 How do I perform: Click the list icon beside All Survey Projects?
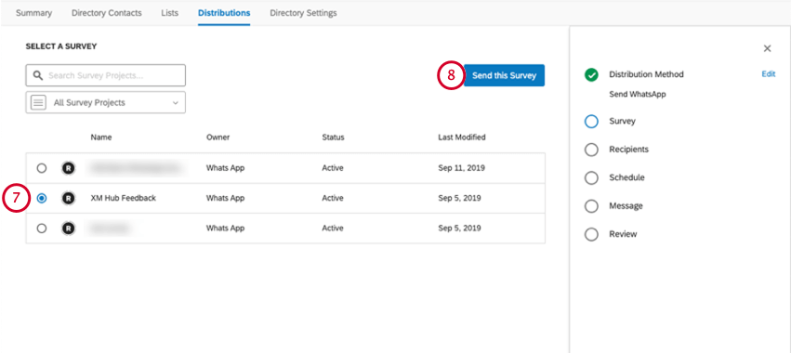[x=38, y=102]
